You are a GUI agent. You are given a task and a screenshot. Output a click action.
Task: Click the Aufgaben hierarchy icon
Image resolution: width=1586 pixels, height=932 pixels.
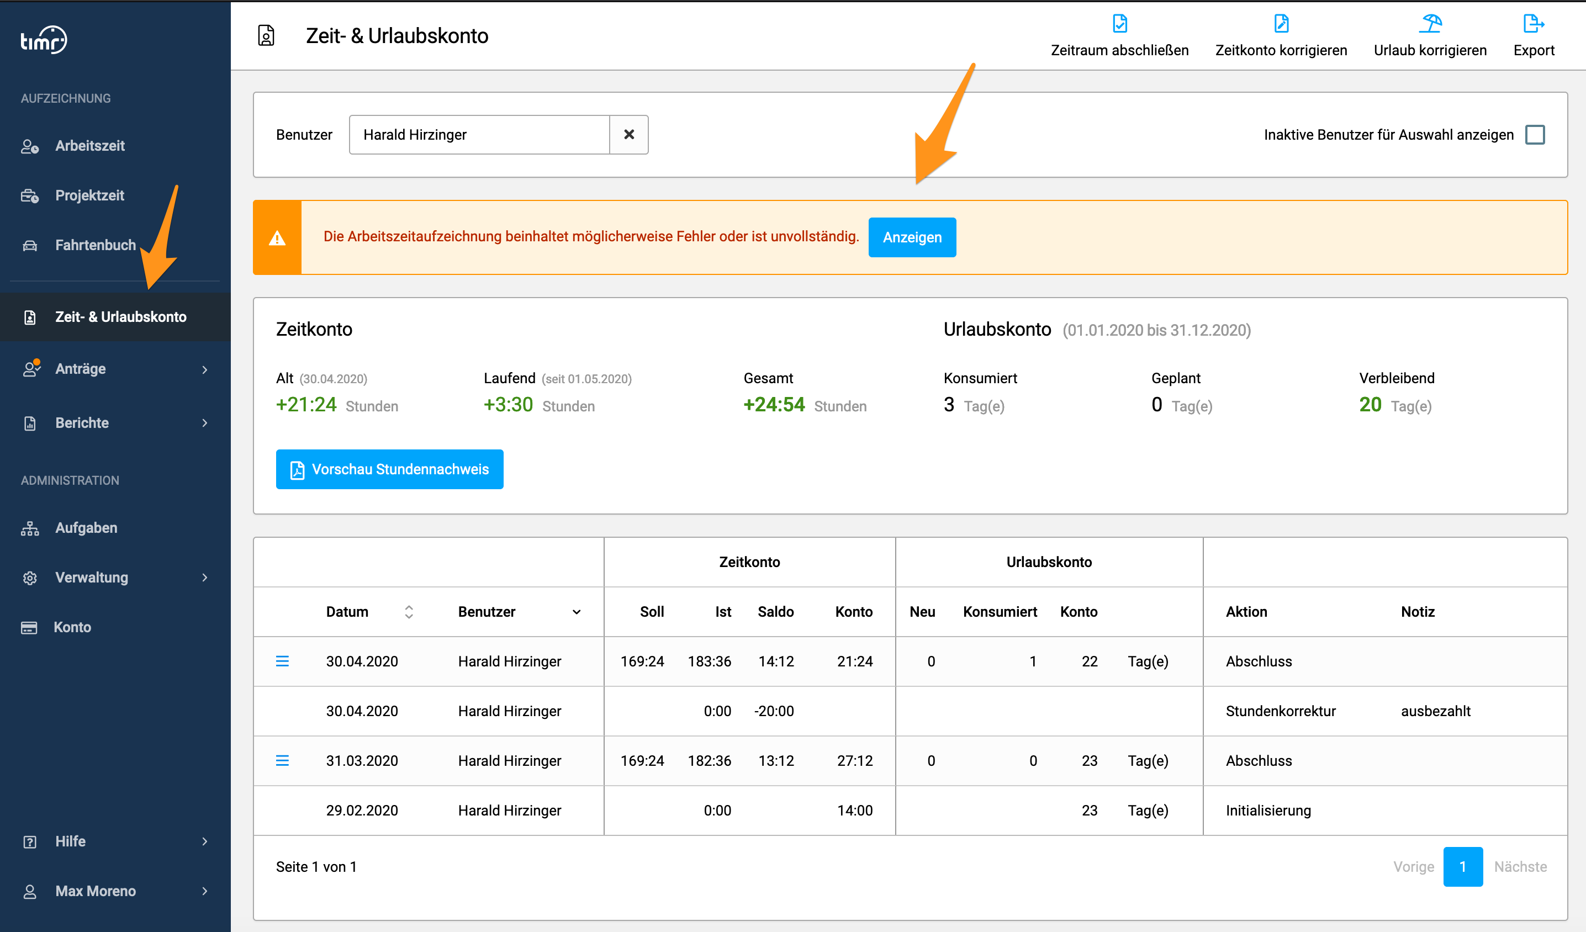click(30, 528)
